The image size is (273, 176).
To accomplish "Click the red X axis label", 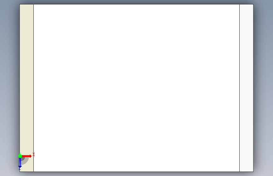I will [34, 154].
